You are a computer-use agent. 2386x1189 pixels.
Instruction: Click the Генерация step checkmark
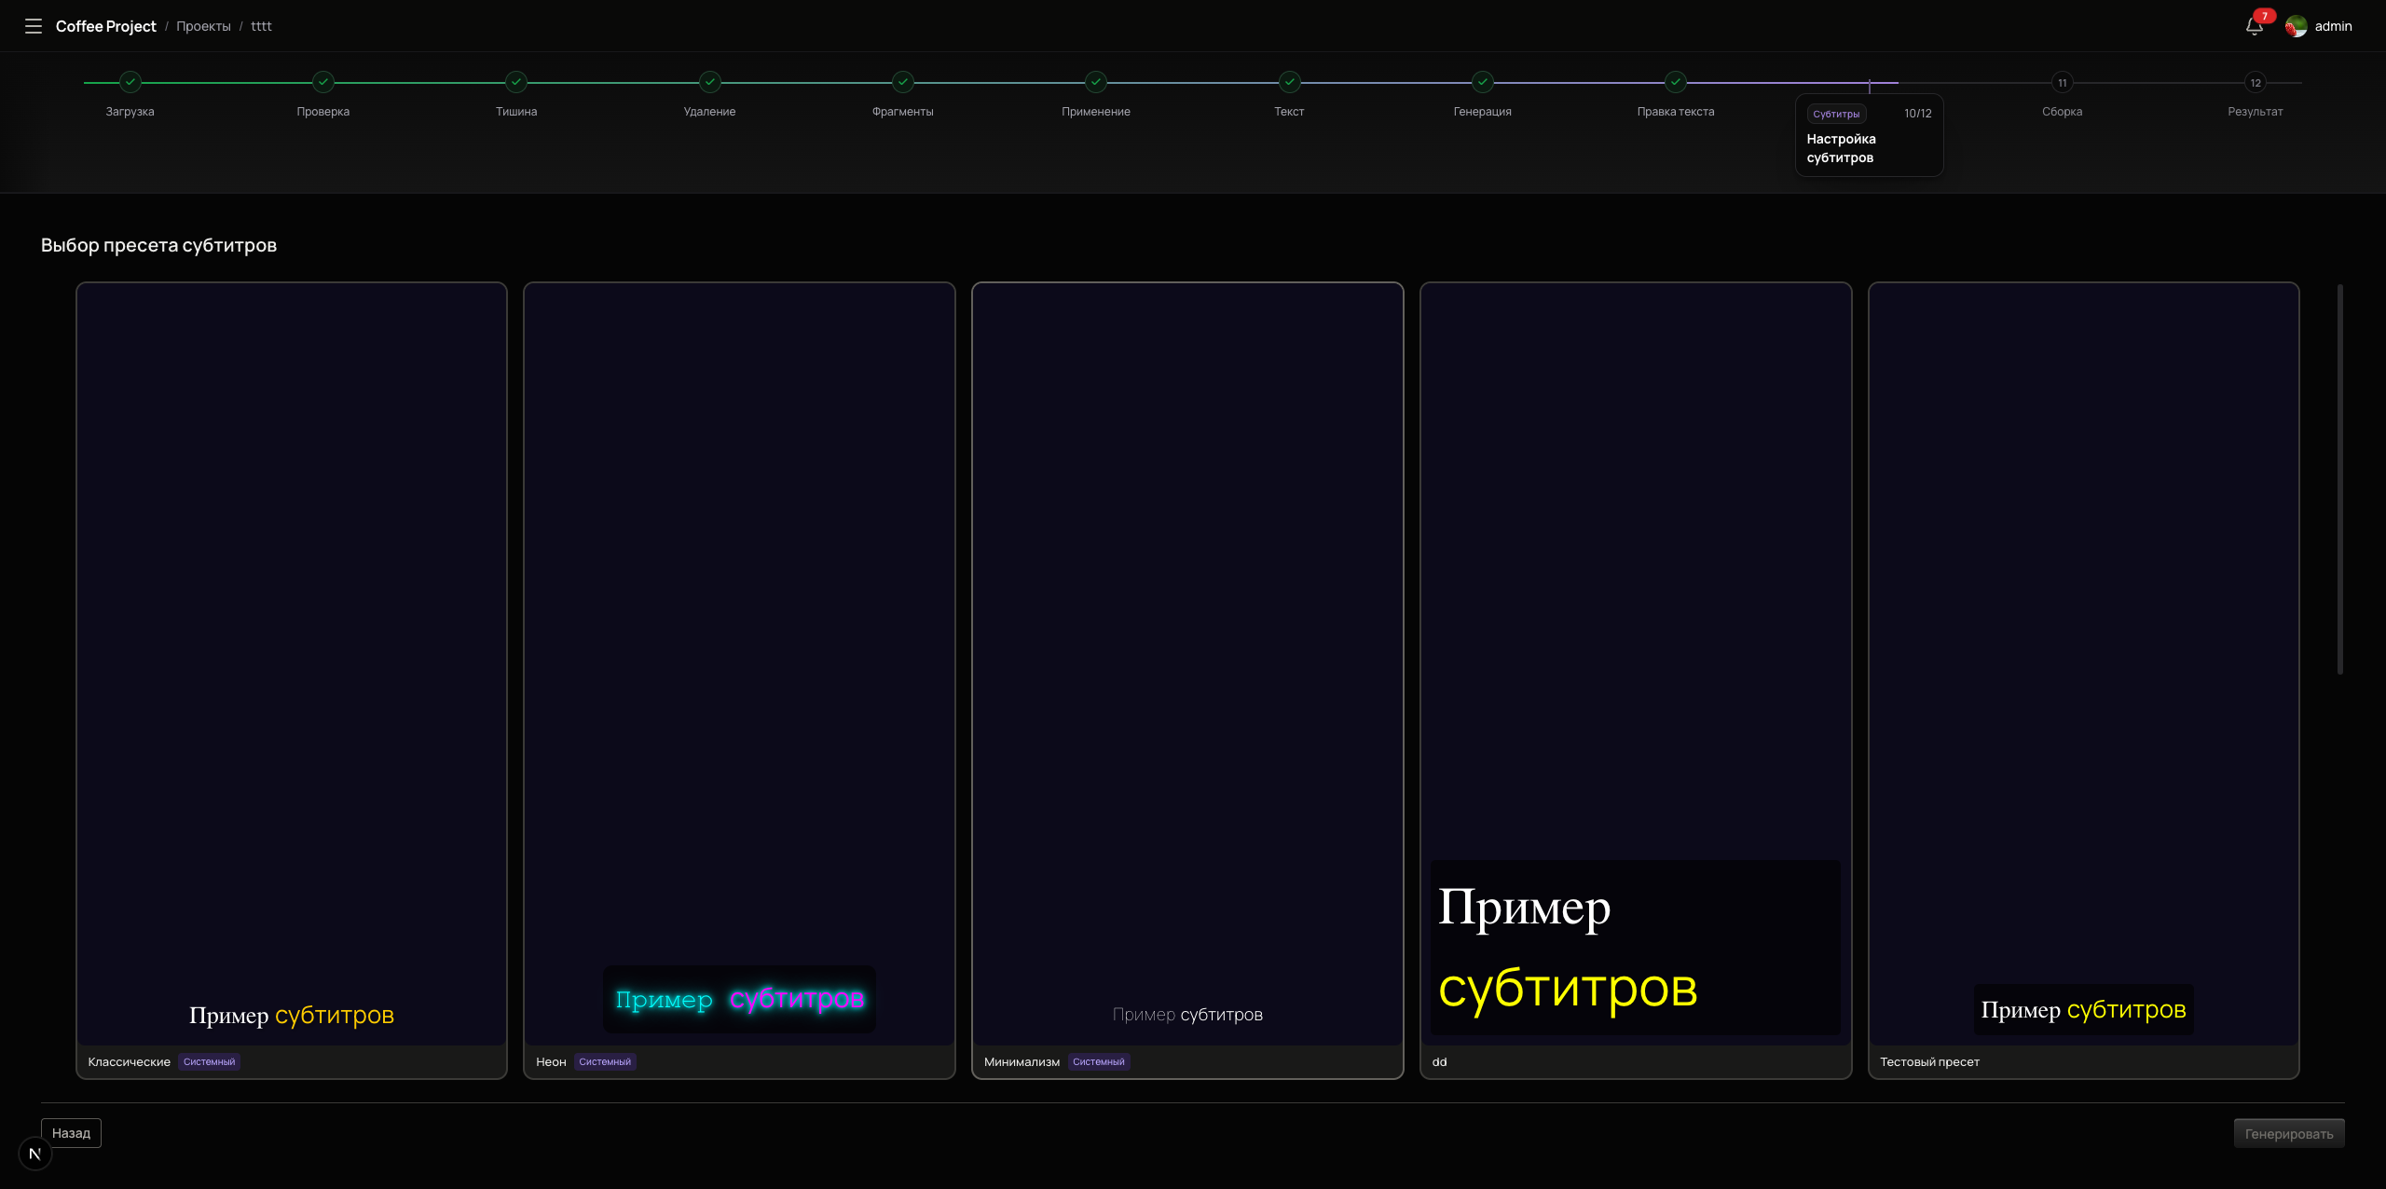pyautogui.click(x=1482, y=82)
